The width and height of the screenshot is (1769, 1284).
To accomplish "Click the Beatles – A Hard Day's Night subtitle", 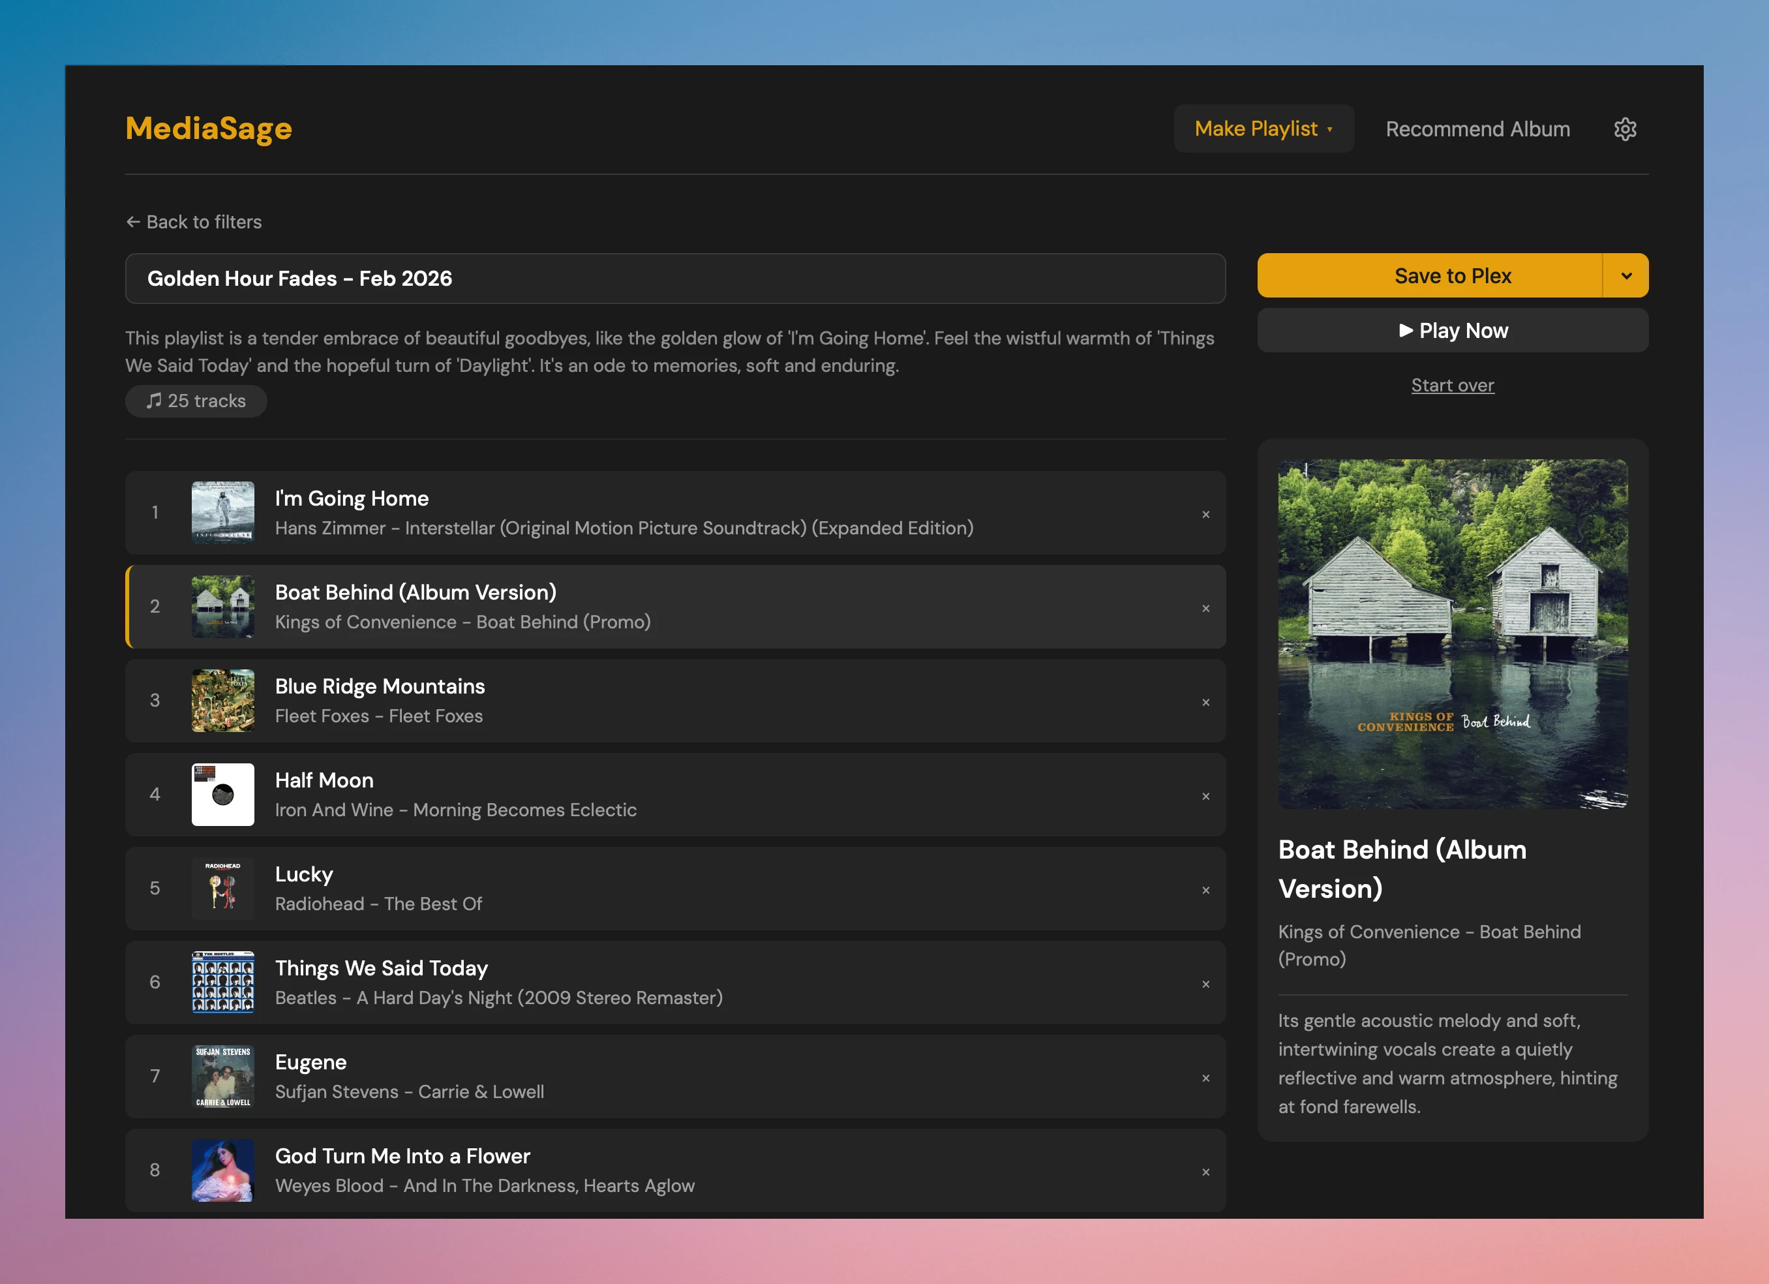I will (x=498, y=998).
